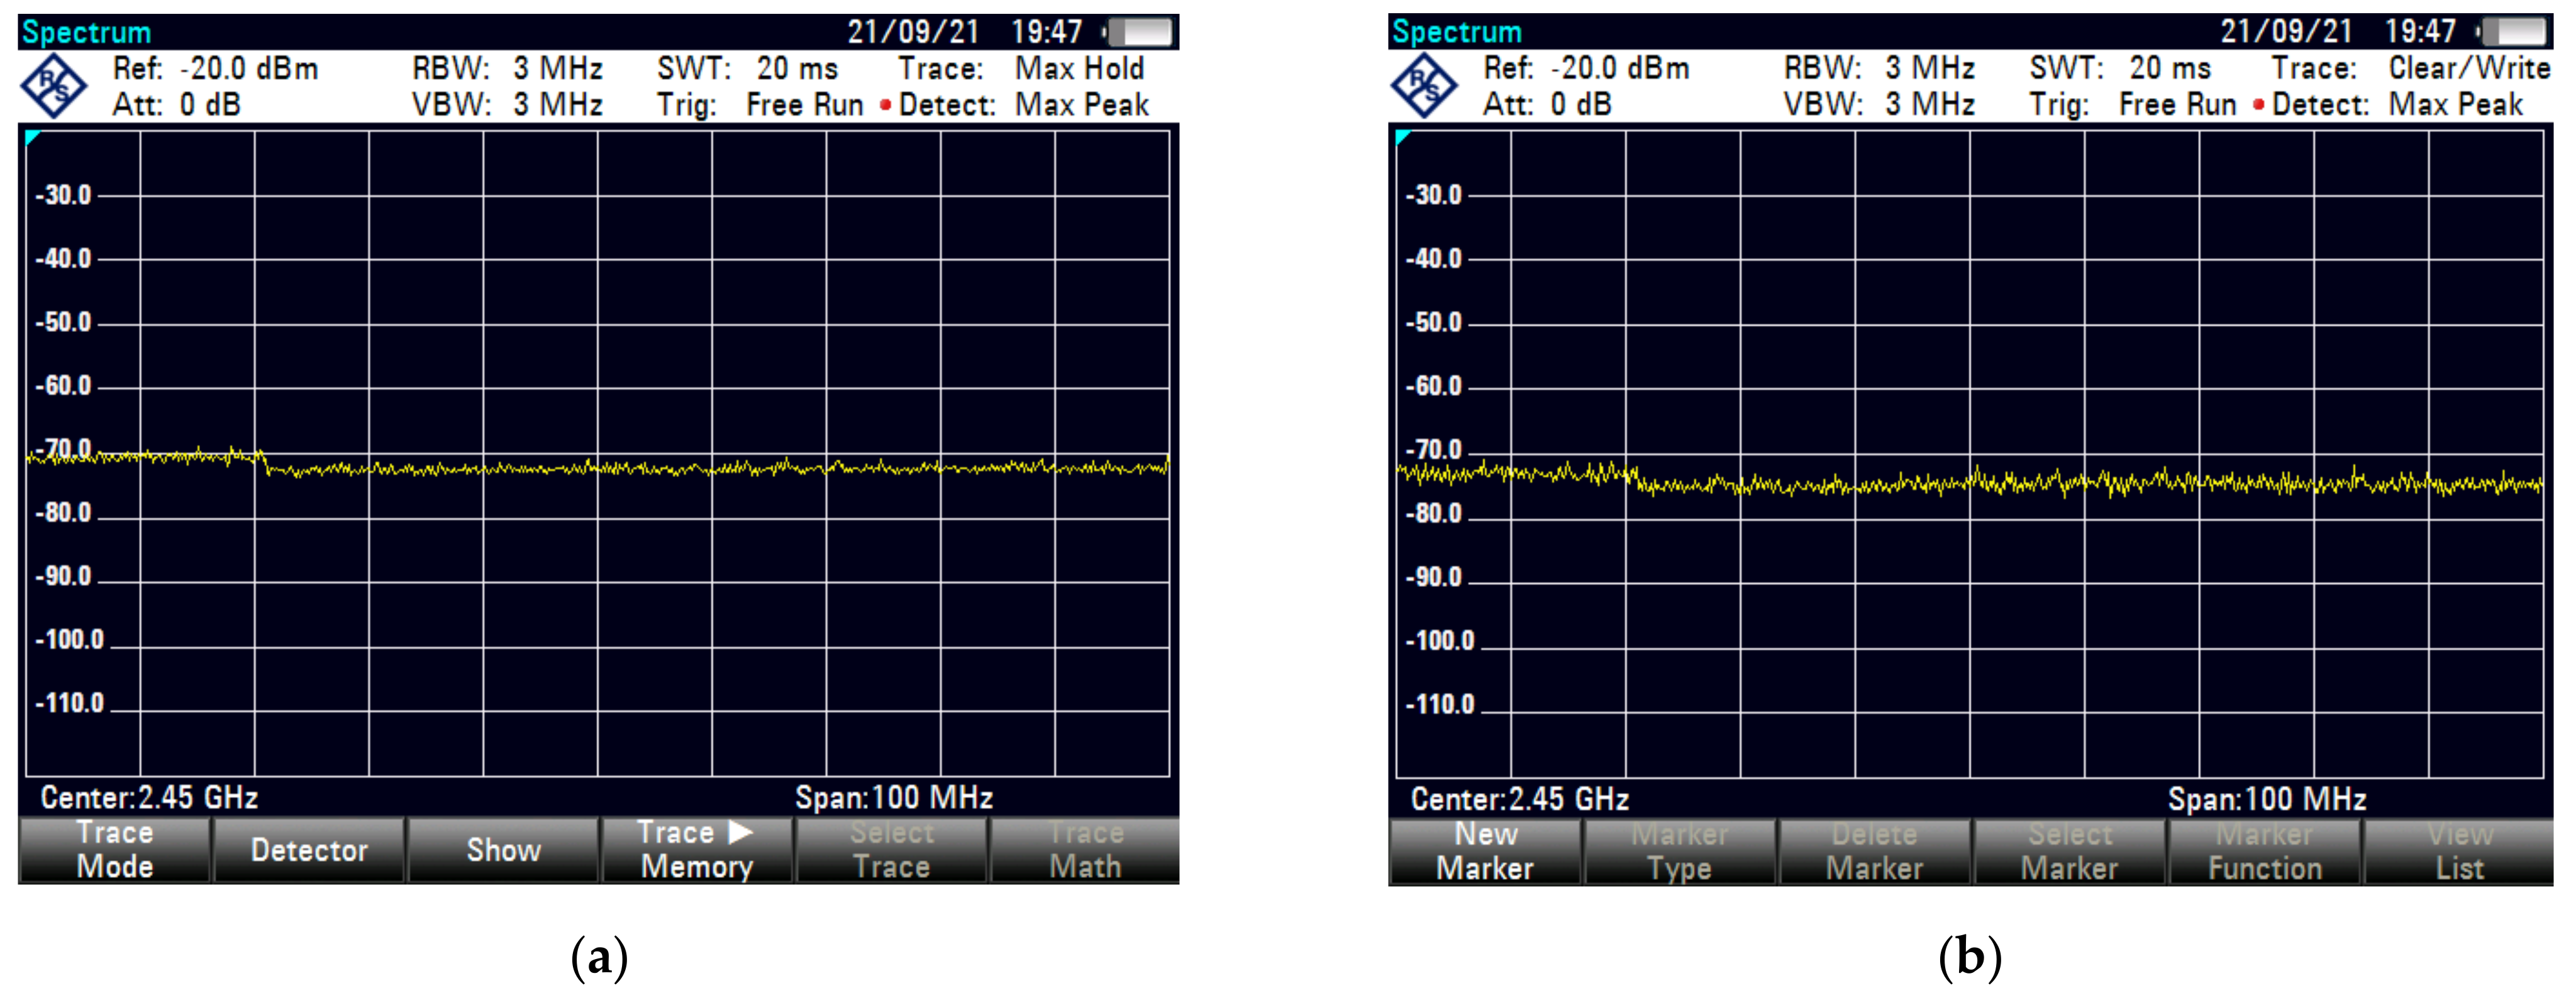This screenshot has height=998, width=2576.
Task: Click R&S logo icon in left panel
Action: point(54,87)
